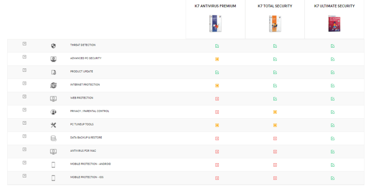This screenshot has height=190, width=381.
Task: Click the Data Backup & Restore database icon
Action: point(53,138)
